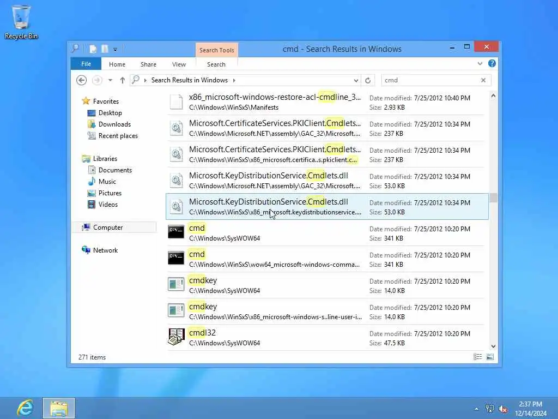
Task: Click into the cmd search box
Action: [x=430, y=80]
